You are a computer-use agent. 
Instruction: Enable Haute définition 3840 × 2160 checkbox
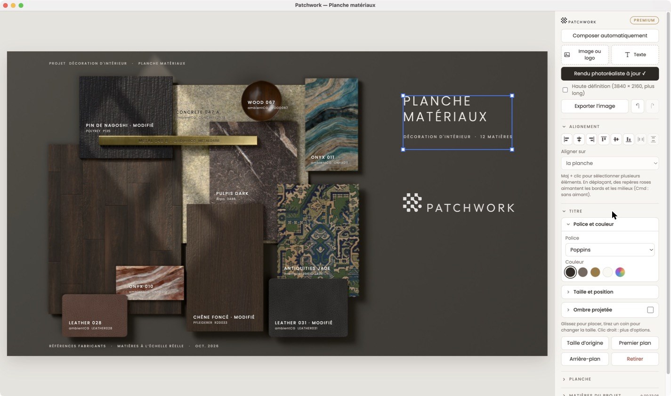[x=565, y=90]
